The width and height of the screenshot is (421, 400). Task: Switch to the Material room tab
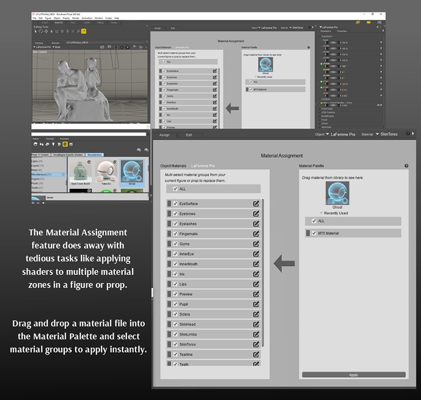click(58, 23)
